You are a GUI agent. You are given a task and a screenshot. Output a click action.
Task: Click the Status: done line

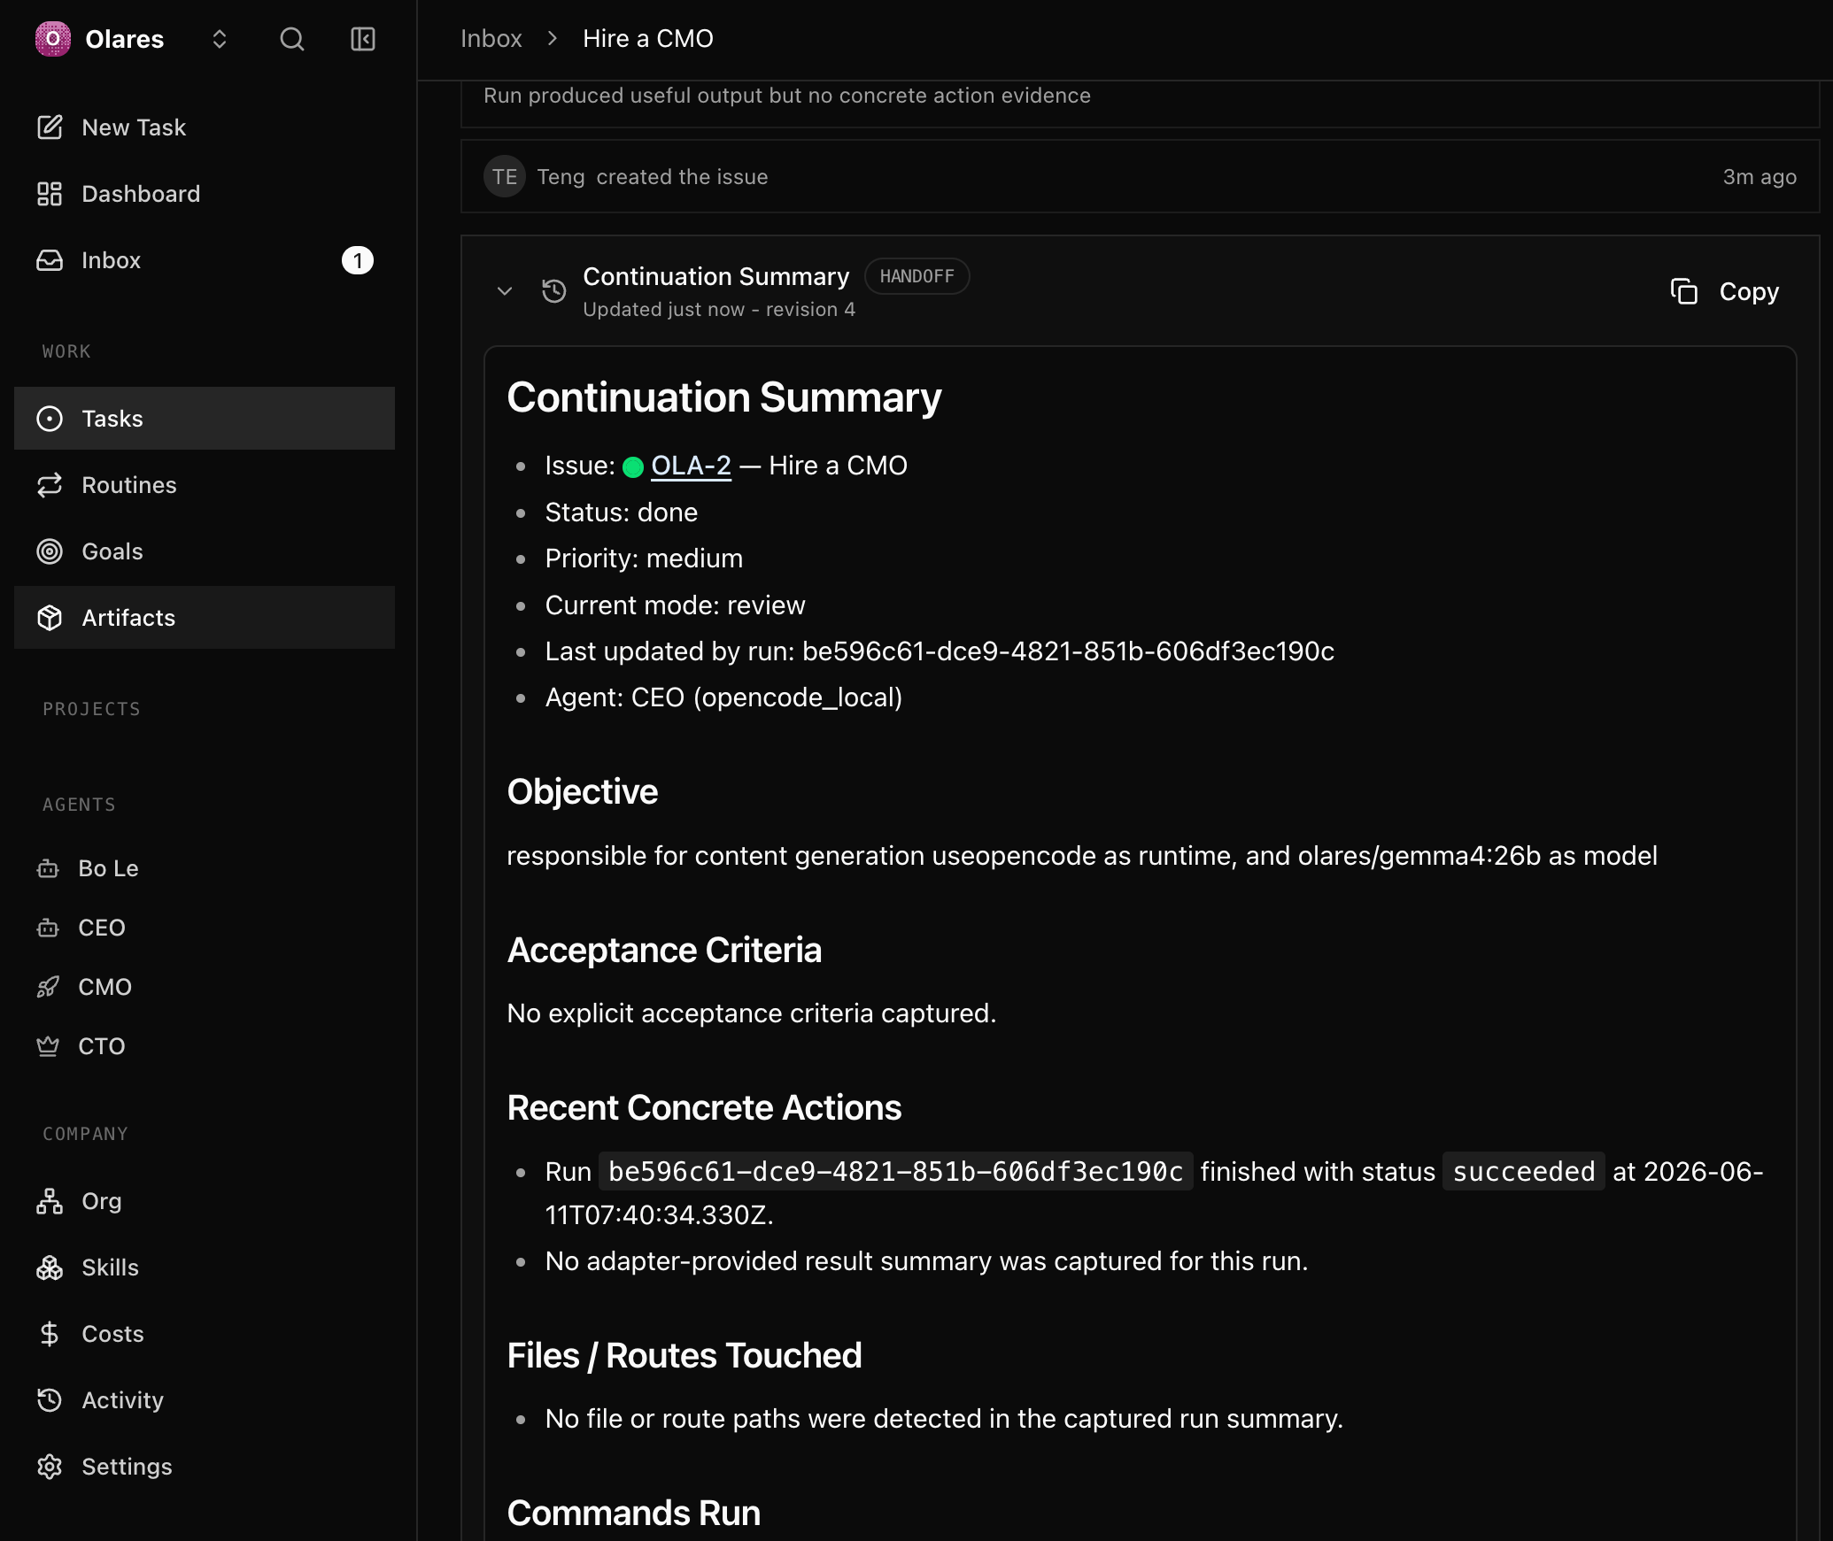click(622, 512)
